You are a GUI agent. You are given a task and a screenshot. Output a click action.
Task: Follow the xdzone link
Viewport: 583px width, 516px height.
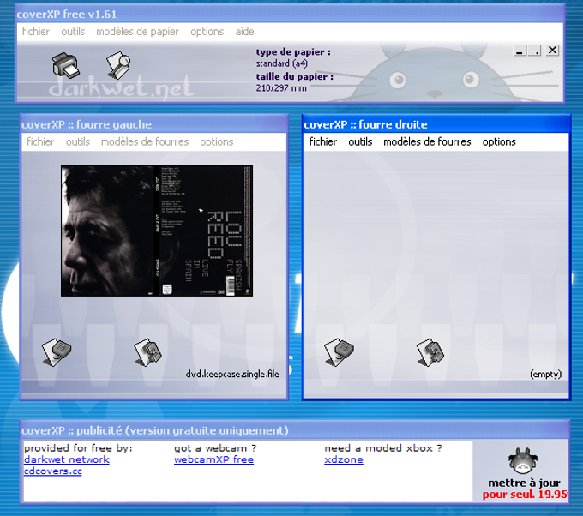pyautogui.click(x=344, y=459)
